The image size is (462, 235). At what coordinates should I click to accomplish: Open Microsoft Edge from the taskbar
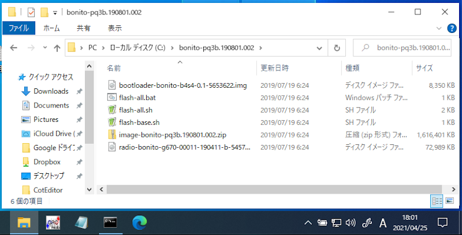tap(139, 222)
